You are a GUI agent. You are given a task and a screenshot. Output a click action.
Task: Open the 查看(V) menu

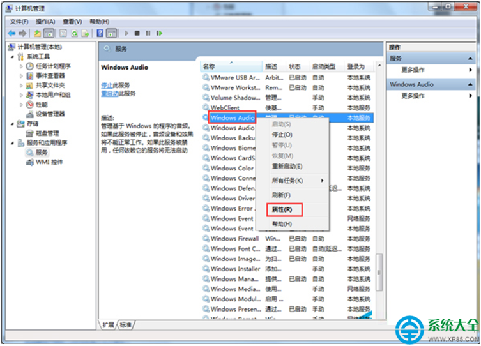(72, 22)
